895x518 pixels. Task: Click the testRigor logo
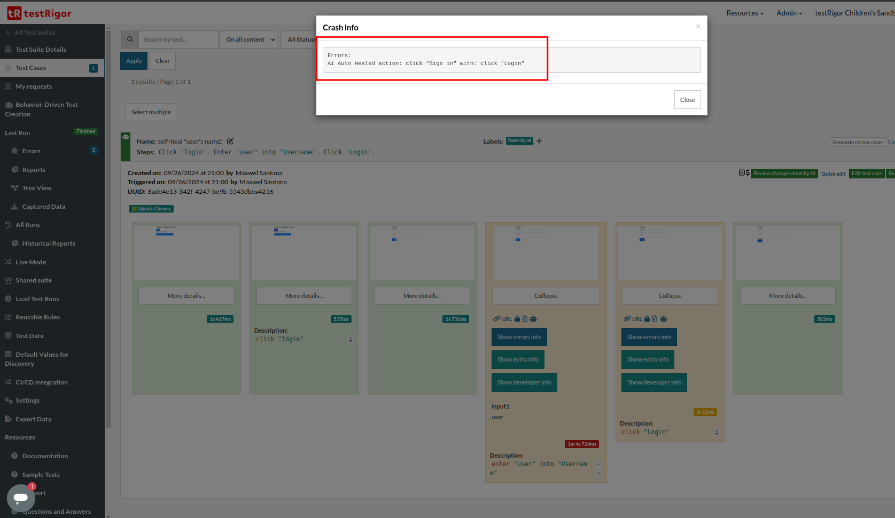tap(39, 13)
